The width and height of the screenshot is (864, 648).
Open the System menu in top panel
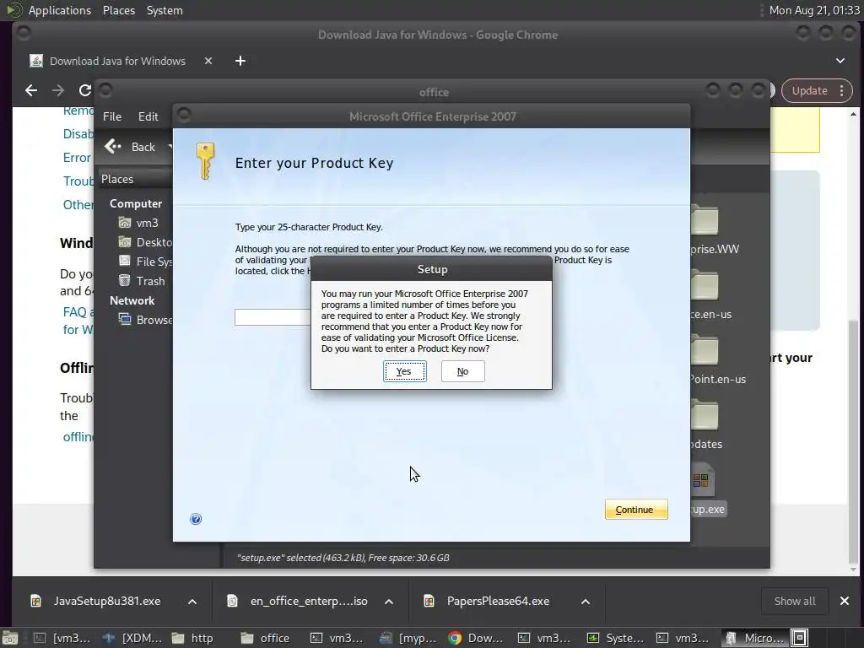(165, 10)
